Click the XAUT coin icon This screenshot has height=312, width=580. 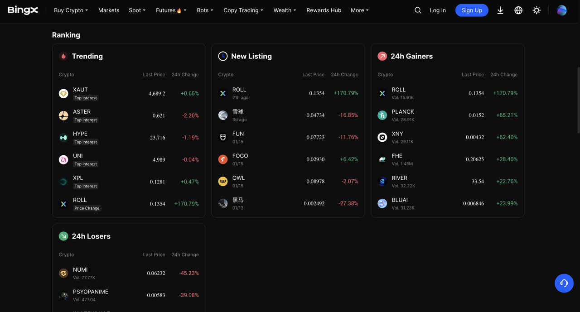(x=63, y=93)
